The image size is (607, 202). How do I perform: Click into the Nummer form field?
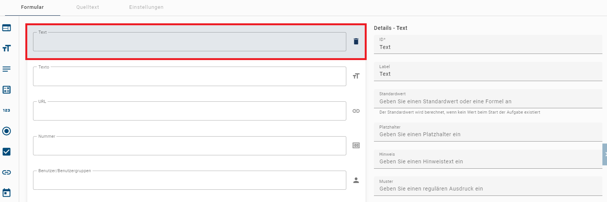[189, 146]
